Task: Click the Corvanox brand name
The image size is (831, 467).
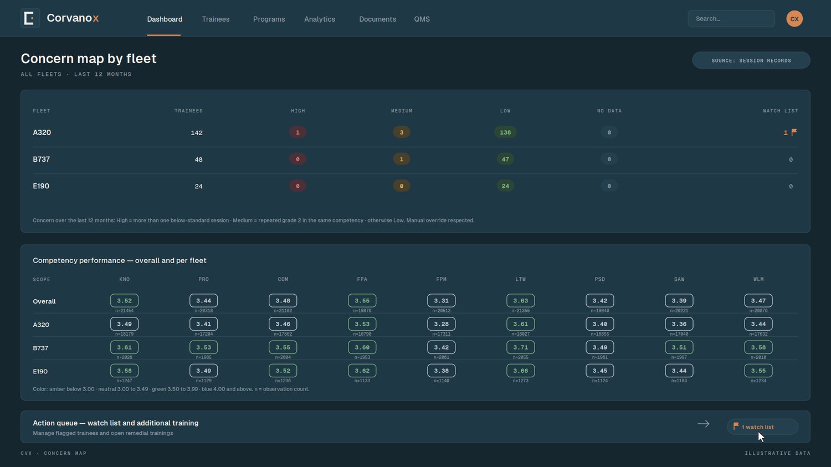Action: pos(73,18)
